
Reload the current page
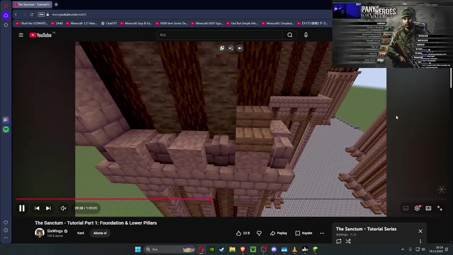click(32, 15)
